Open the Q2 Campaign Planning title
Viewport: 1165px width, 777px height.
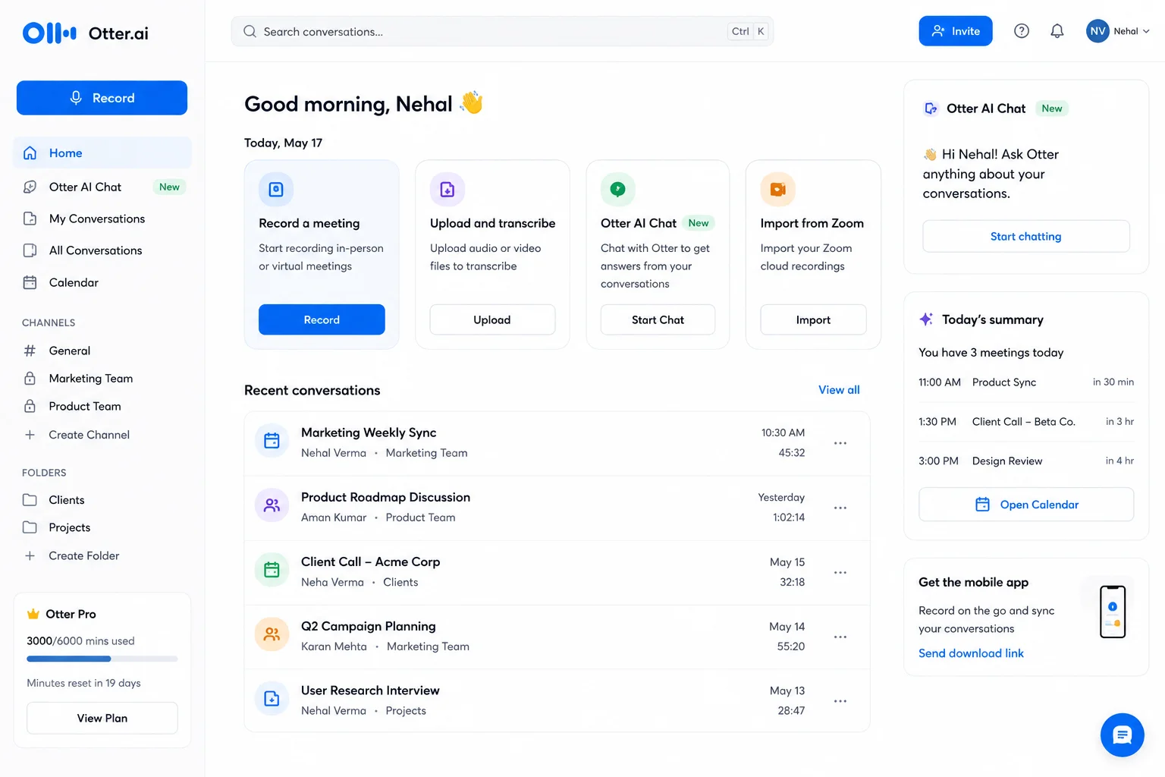pyautogui.click(x=369, y=626)
